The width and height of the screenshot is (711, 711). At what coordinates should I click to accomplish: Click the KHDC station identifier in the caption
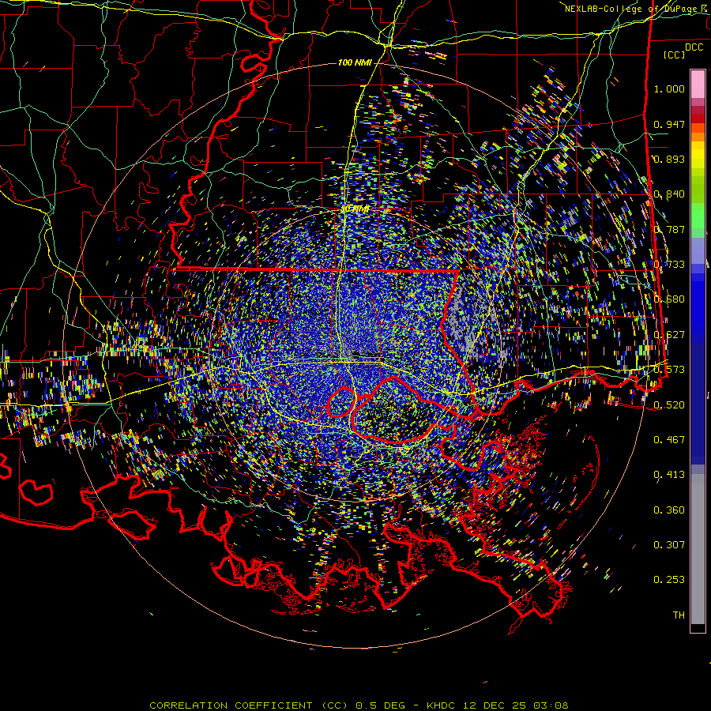click(442, 705)
